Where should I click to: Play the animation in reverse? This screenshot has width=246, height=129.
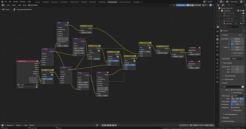pos(108,125)
